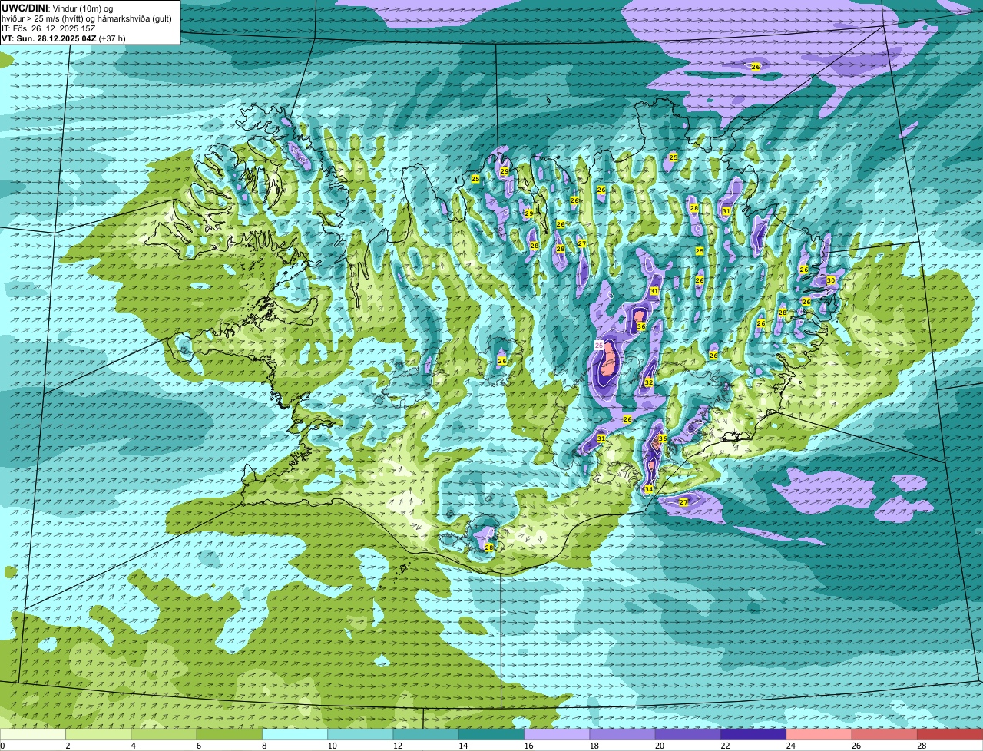Click the '28' tick label on the color scale
The width and height of the screenshot is (983, 751).
[x=921, y=746]
